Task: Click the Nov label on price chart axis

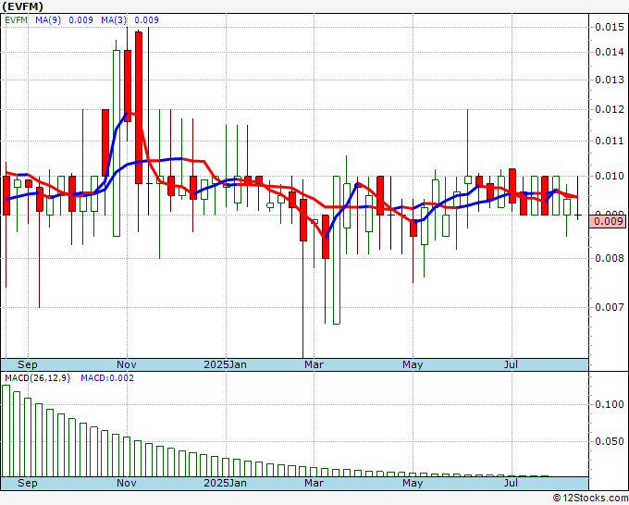Action: (x=127, y=364)
